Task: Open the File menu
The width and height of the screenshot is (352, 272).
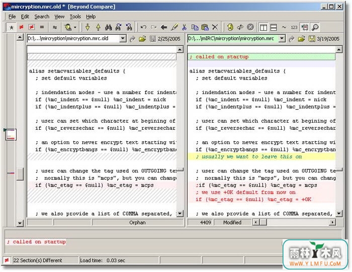Action: point(12,17)
